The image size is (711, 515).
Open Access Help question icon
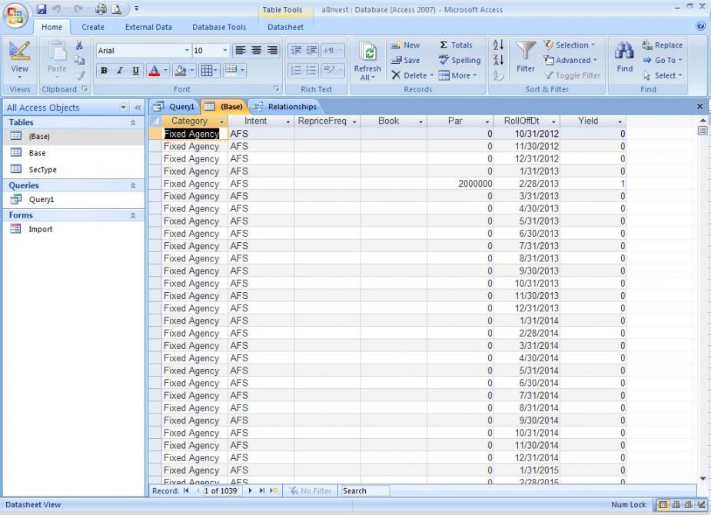[x=700, y=27]
